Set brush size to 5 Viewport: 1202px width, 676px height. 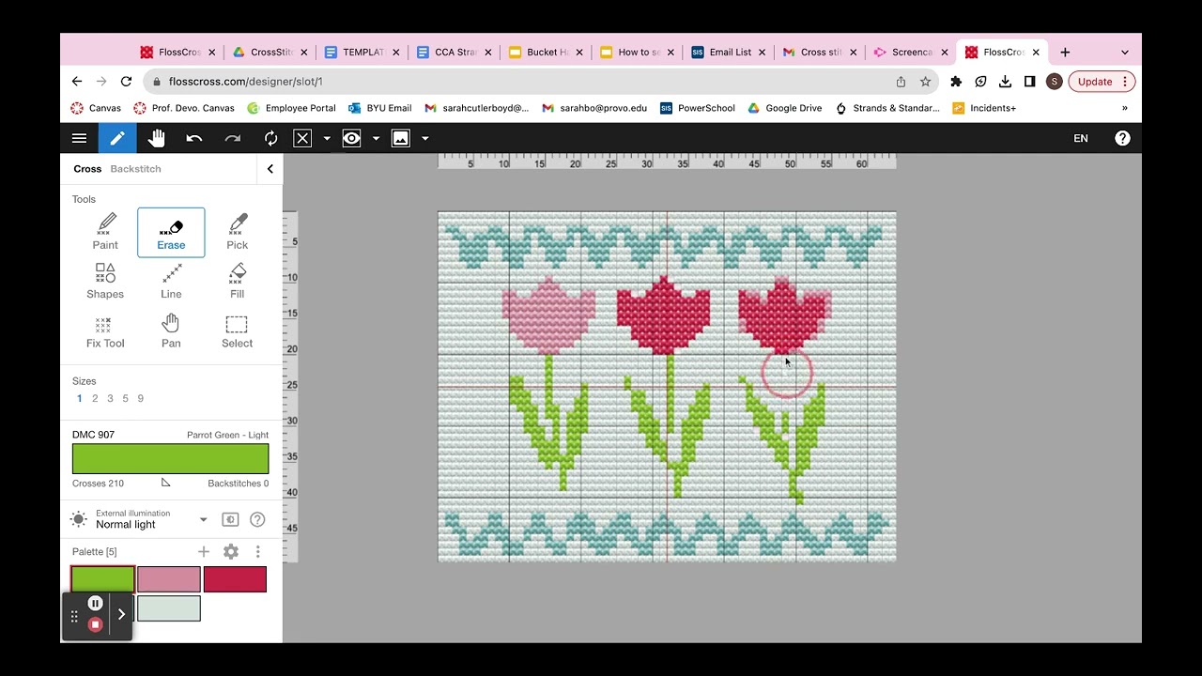coord(125,398)
